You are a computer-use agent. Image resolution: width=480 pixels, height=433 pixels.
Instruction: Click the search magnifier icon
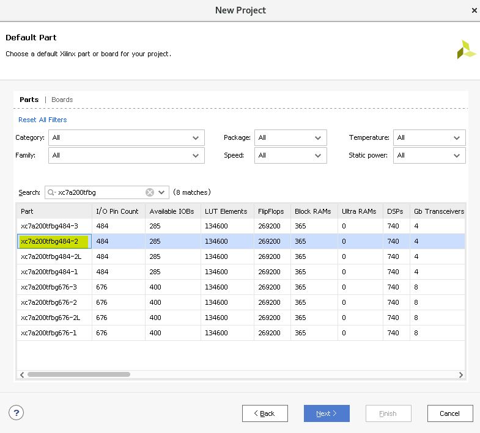[x=51, y=192]
